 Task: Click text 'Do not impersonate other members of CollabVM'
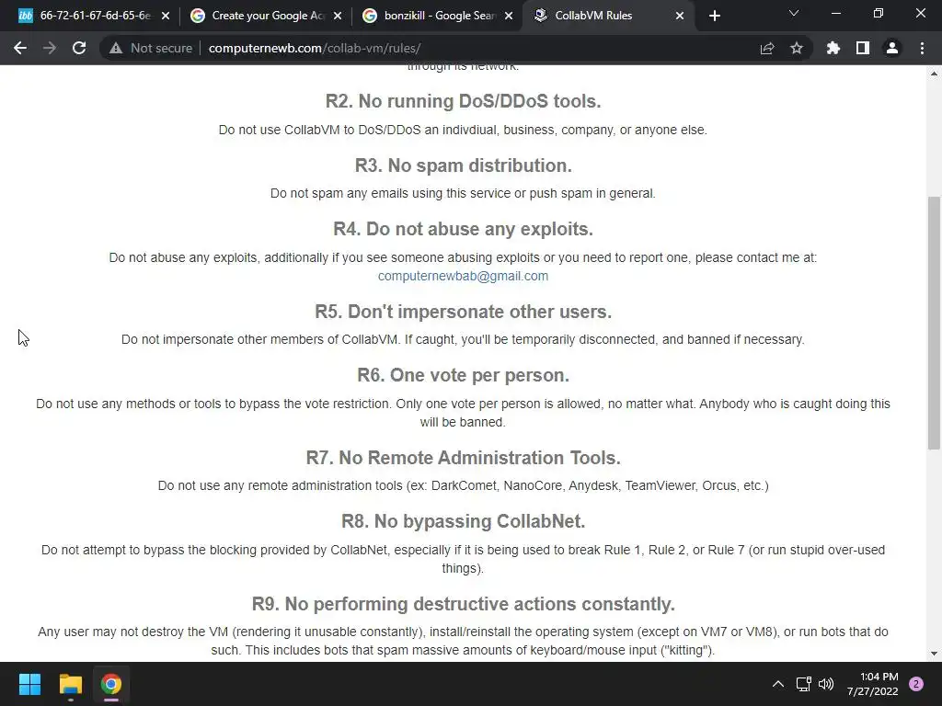pos(260,340)
